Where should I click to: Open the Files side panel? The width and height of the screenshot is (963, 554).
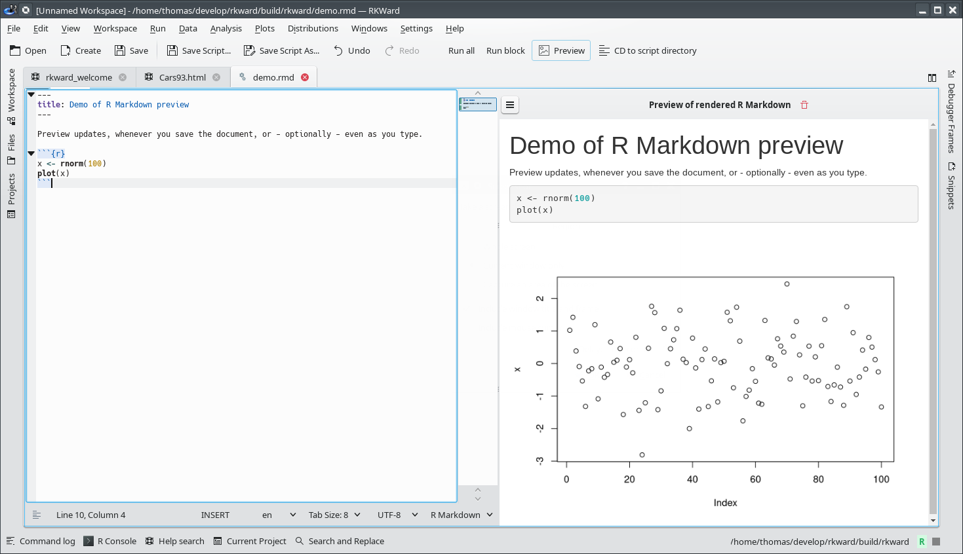(11, 149)
